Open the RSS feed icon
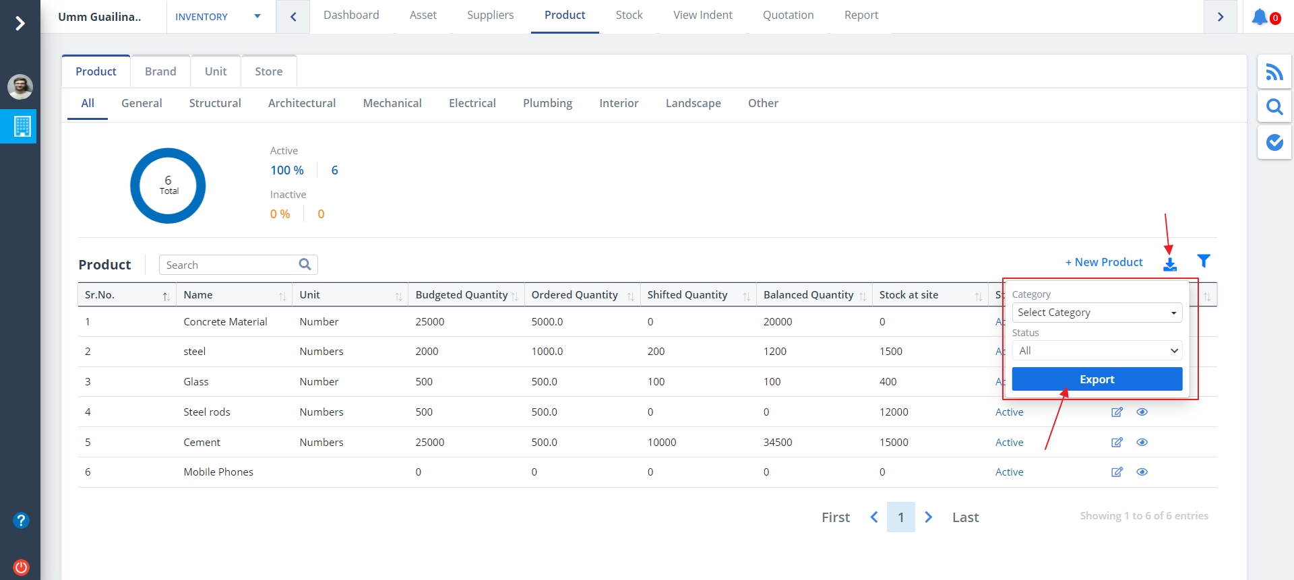 point(1274,72)
